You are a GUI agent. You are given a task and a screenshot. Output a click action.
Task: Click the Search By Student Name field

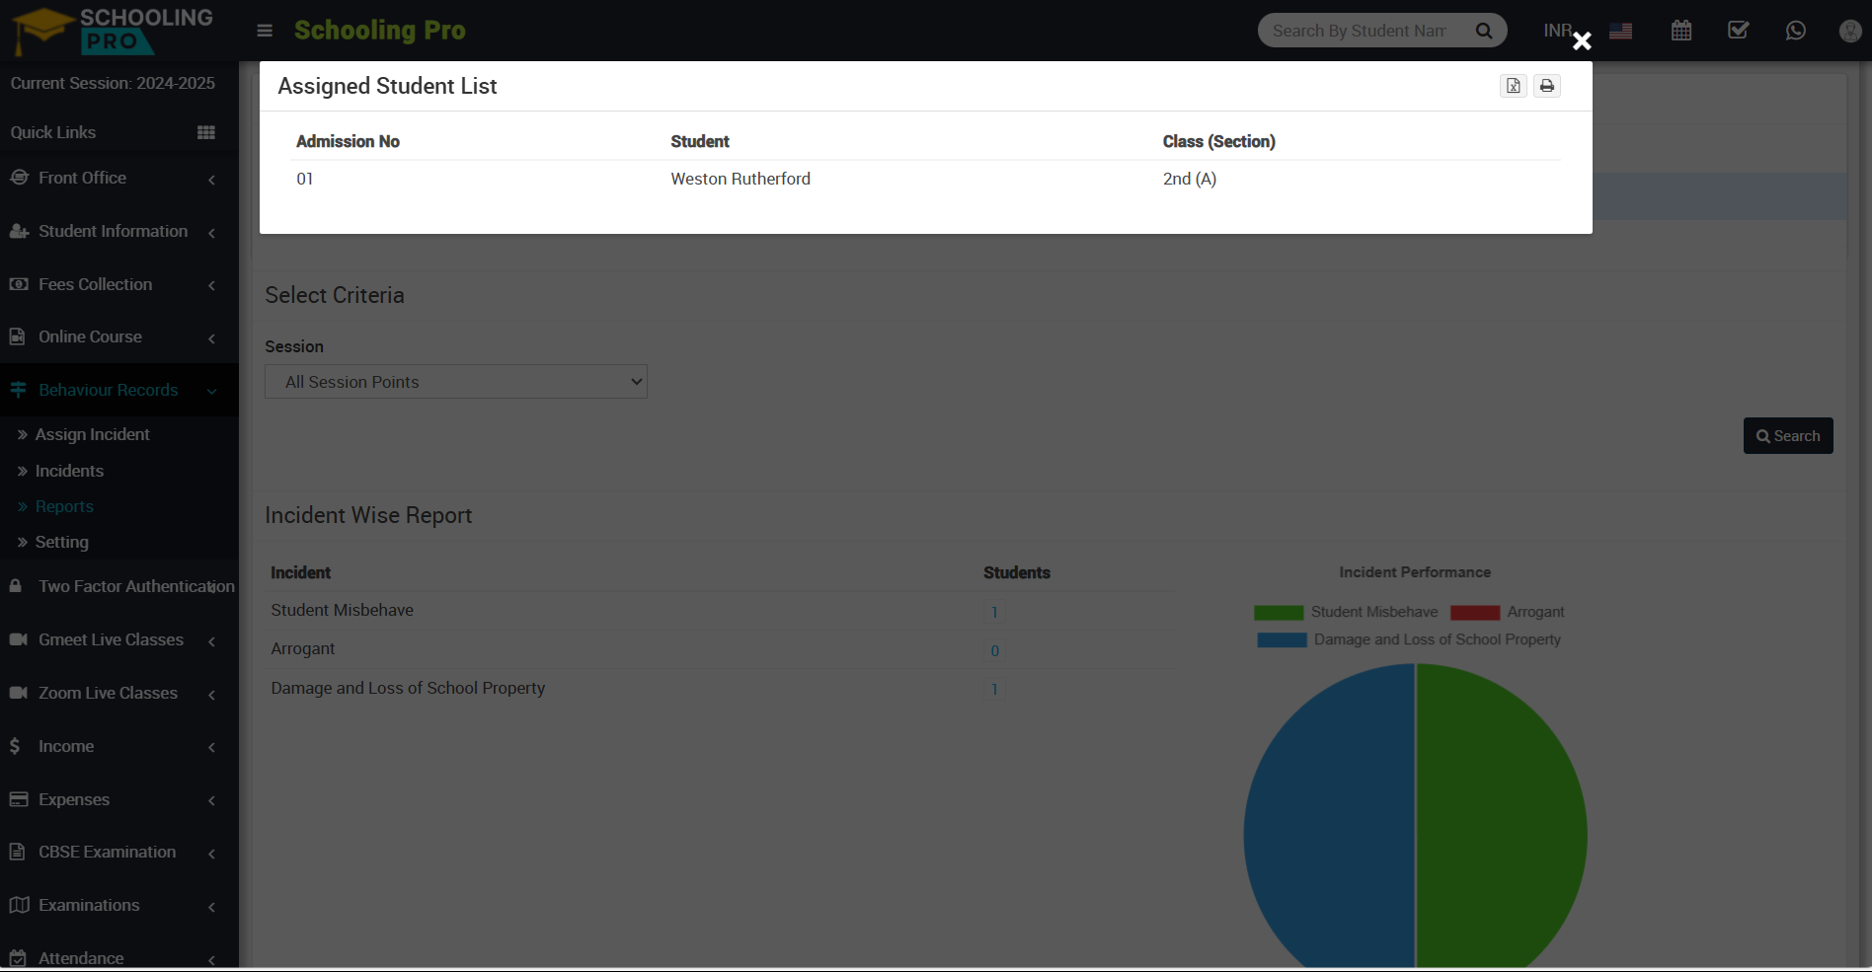click(x=1363, y=31)
